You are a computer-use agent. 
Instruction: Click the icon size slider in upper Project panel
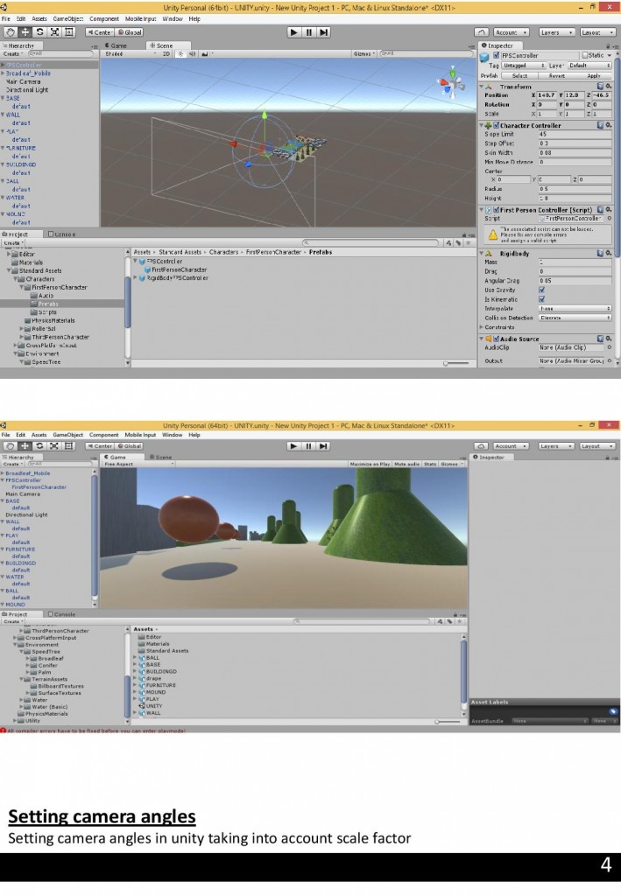click(x=457, y=362)
